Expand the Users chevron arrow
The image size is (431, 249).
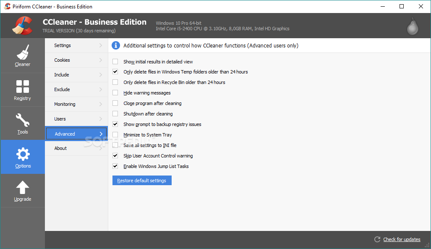pos(101,119)
